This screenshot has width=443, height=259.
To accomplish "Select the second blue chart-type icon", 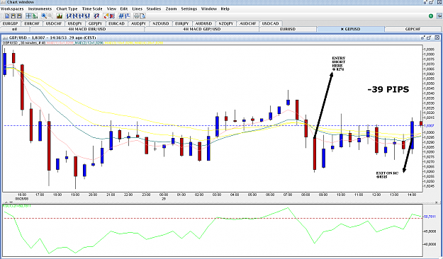I will 75,16.
